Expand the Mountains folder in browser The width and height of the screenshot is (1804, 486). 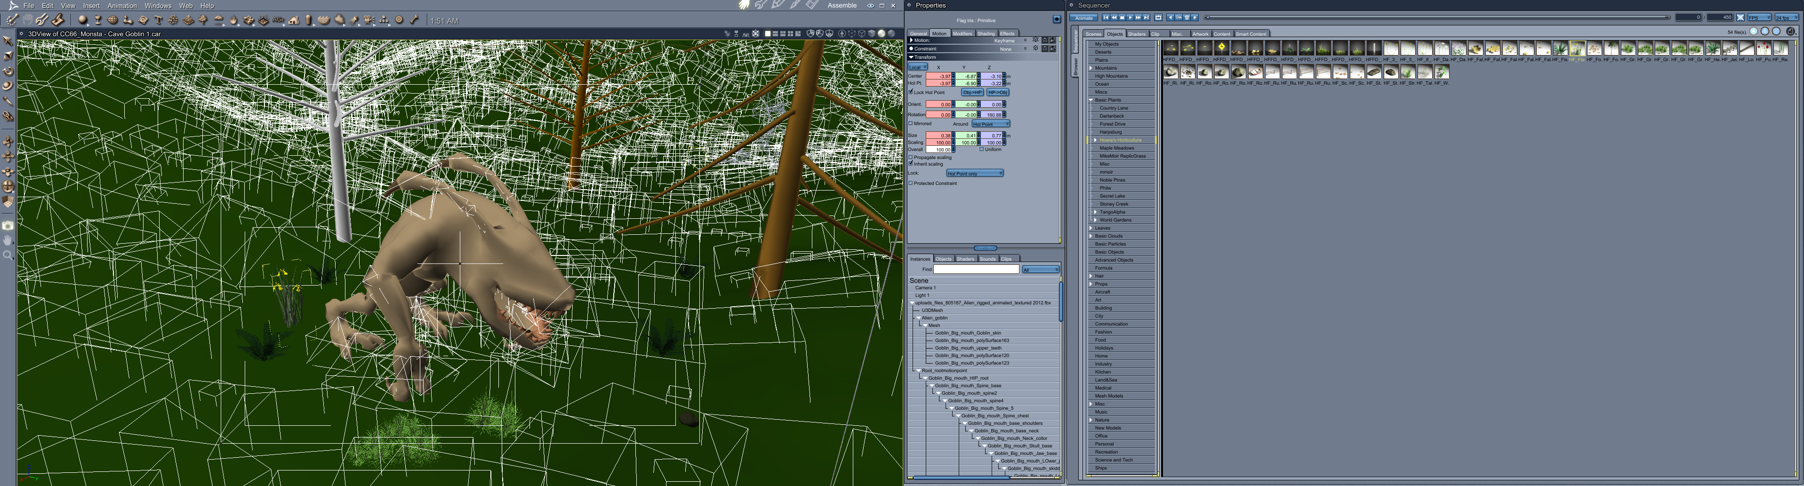pos(1091,68)
